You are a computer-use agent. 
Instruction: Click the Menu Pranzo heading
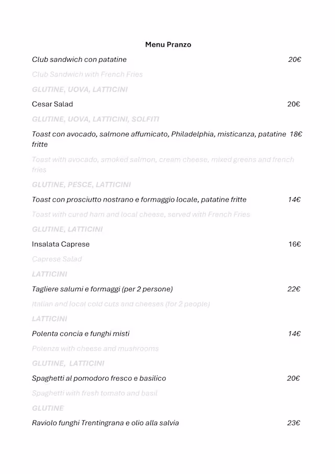pos(168,45)
